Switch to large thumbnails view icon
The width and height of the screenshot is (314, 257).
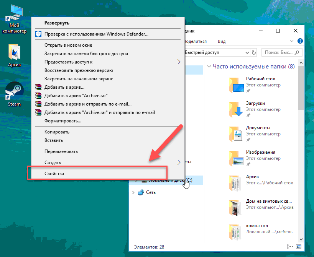[299, 247]
